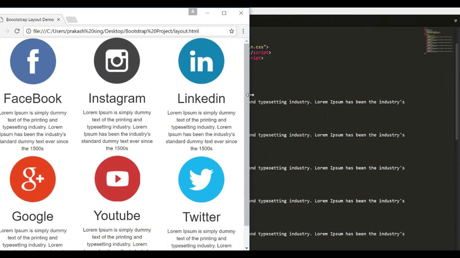Open Chrome user profile button
Viewport: 460px width, 258px height.
tap(193, 12)
